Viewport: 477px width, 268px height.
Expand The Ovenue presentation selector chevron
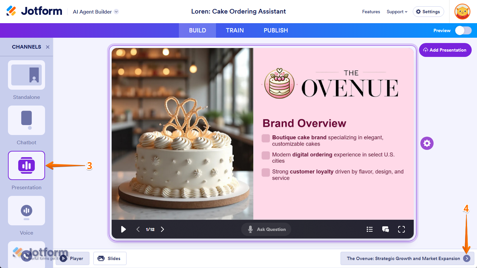pyautogui.click(x=467, y=258)
